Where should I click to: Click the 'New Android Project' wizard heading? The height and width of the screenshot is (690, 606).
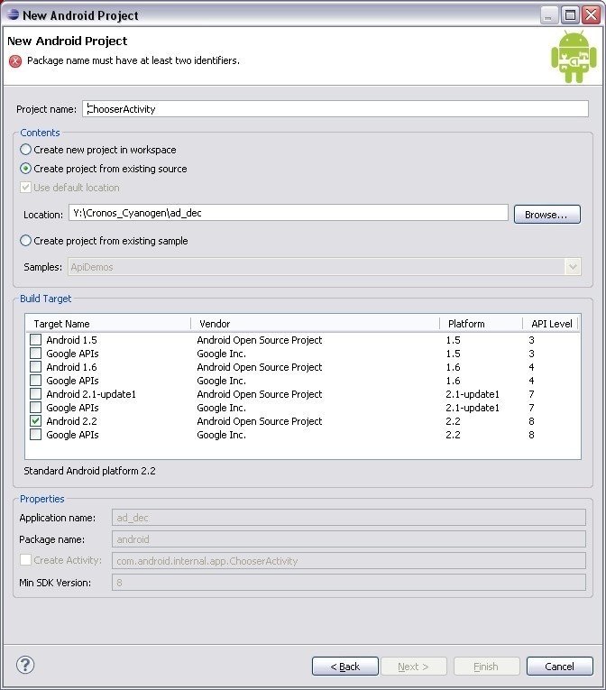(x=68, y=41)
